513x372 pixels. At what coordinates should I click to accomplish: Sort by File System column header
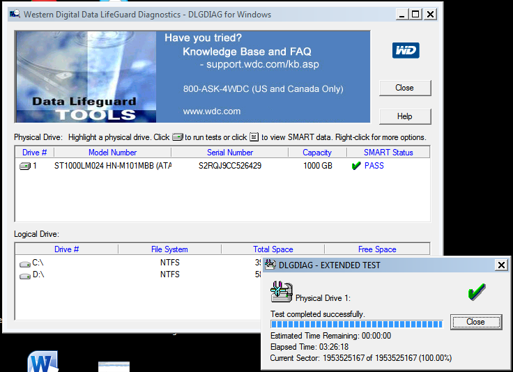169,249
